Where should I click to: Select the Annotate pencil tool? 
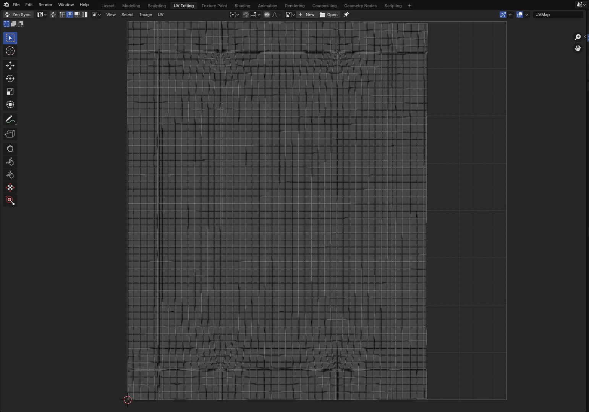(10, 119)
